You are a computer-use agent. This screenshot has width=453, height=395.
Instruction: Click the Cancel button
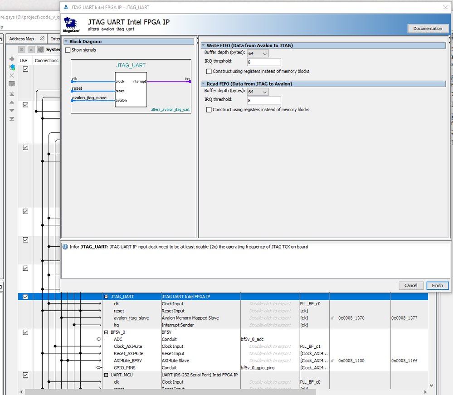pyautogui.click(x=411, y=286)
